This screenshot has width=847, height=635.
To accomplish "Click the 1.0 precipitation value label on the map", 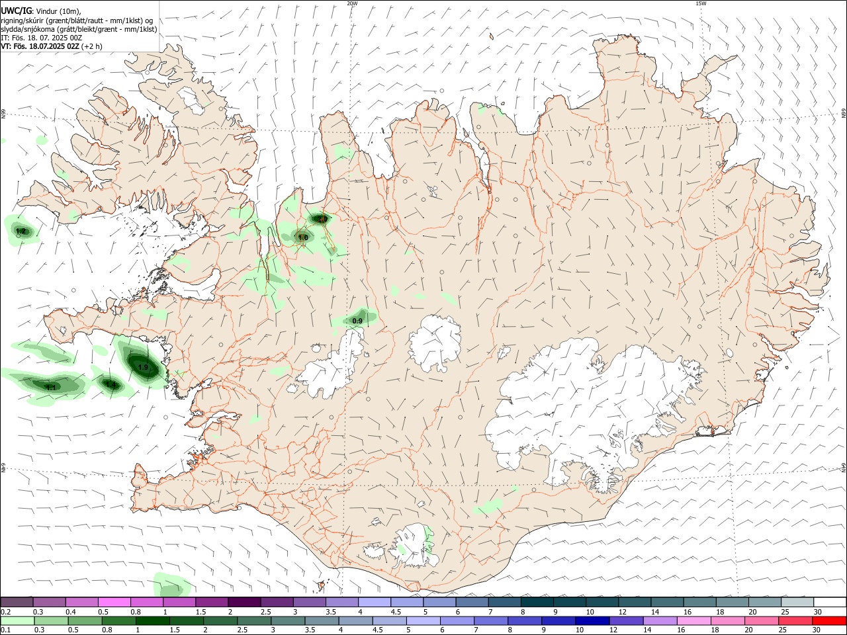I will (x=303, y=237).
